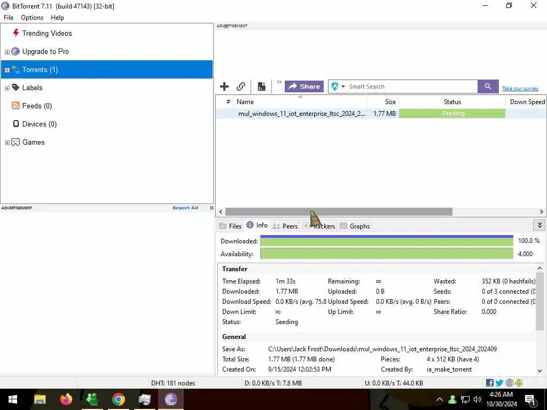Follow the Take our survey link

click(x=520, y=89)
